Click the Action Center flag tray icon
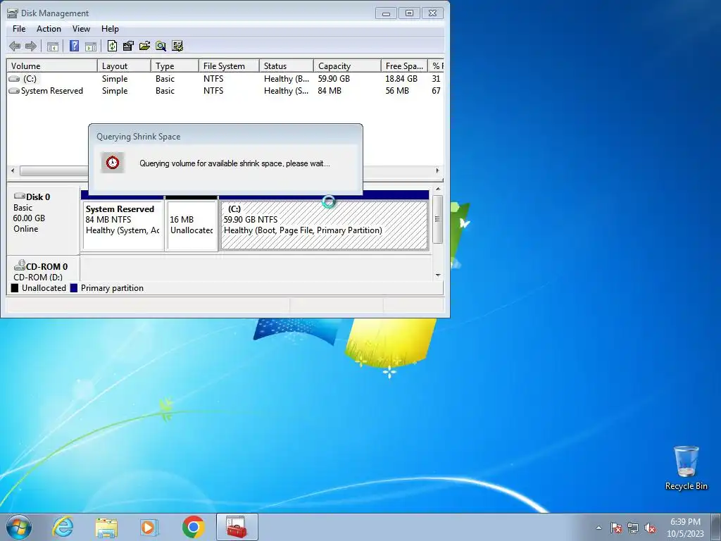Screen dimensions: 721x541 click(616, 528)
